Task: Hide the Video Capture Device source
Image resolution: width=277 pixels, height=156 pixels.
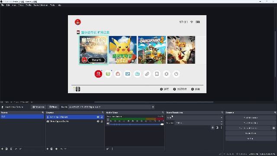Action: click(x=98, y=121)
